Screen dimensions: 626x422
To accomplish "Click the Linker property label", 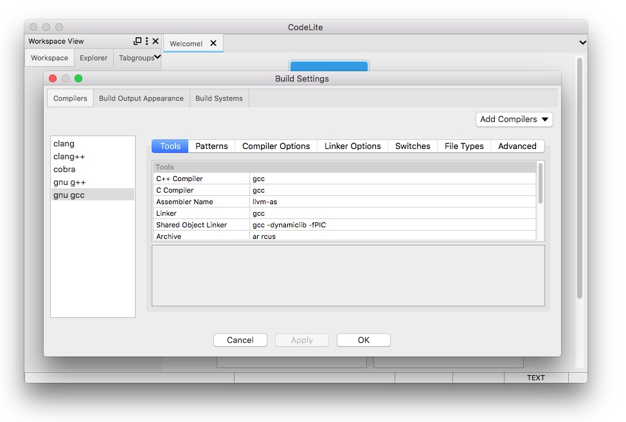I will click(166, 213).
